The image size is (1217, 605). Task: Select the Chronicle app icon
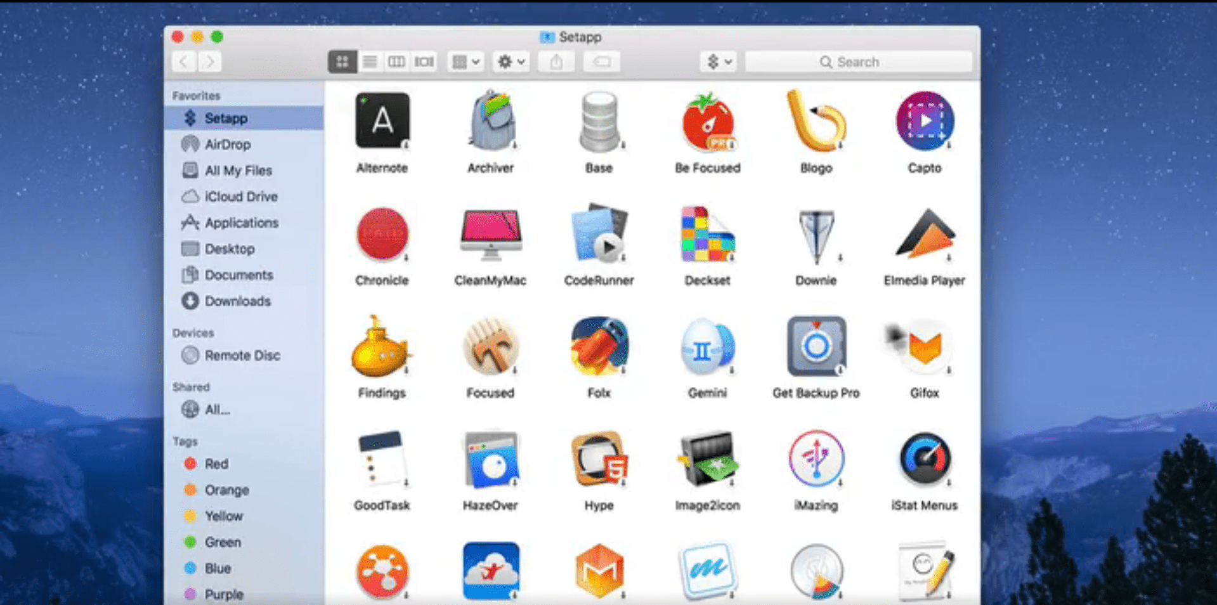[x=382, y=234]
